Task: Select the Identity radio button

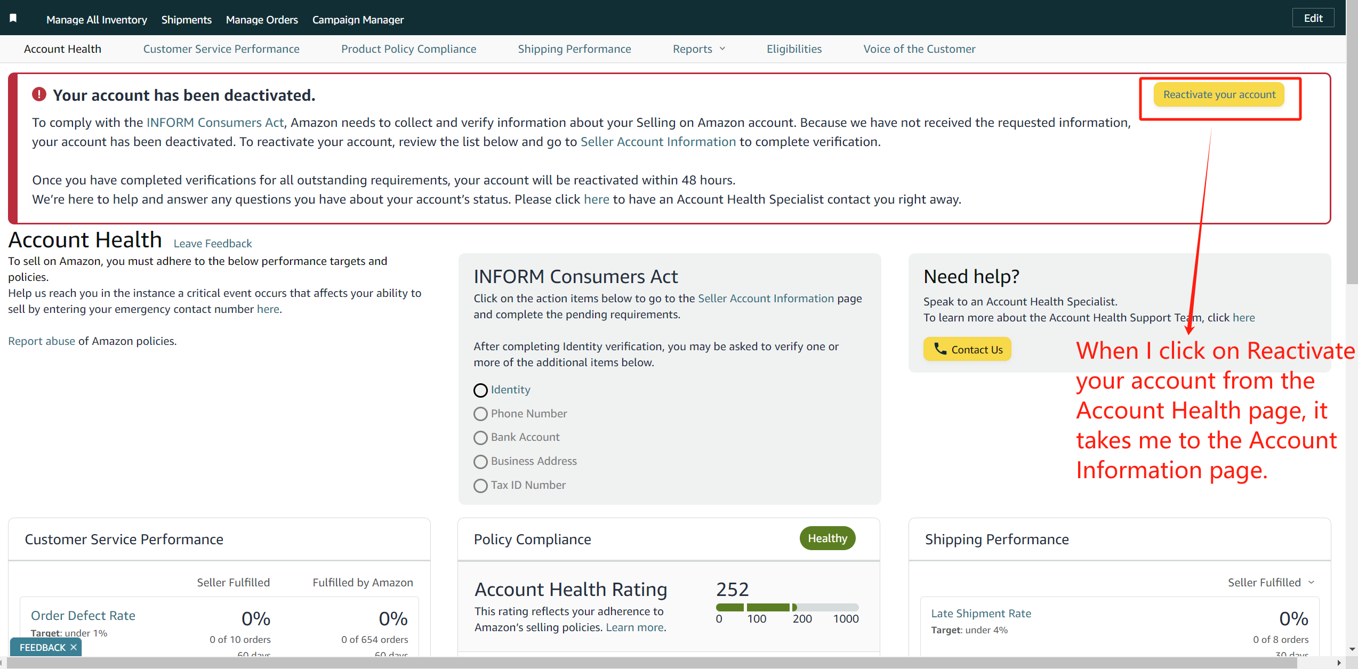Action: pyautogui.click(x=480, y=390)
